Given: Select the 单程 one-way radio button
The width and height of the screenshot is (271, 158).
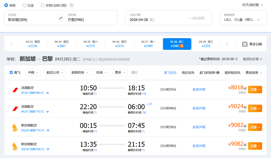Looking at the screenshot, I should pos(6,5).
